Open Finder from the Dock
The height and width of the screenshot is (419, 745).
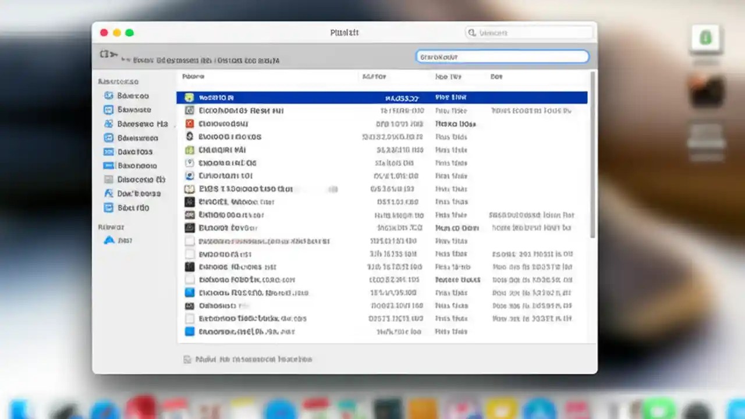click(17, 411)
